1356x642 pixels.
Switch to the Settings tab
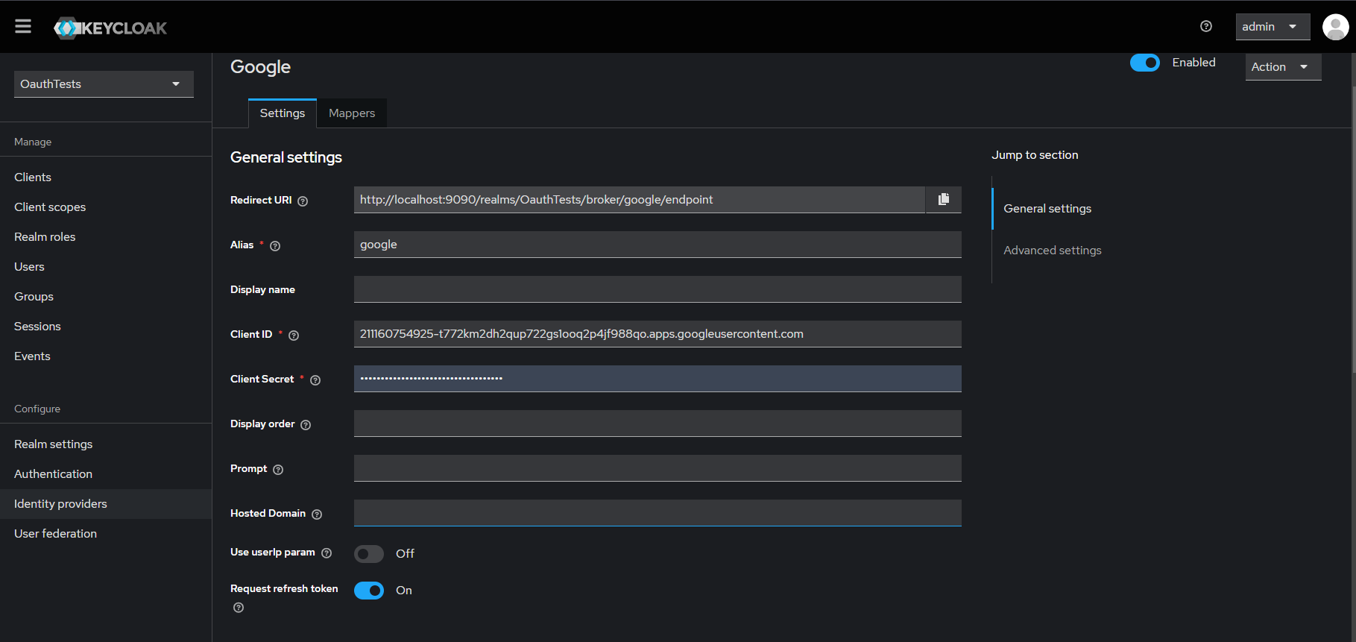tap(283, 113)
